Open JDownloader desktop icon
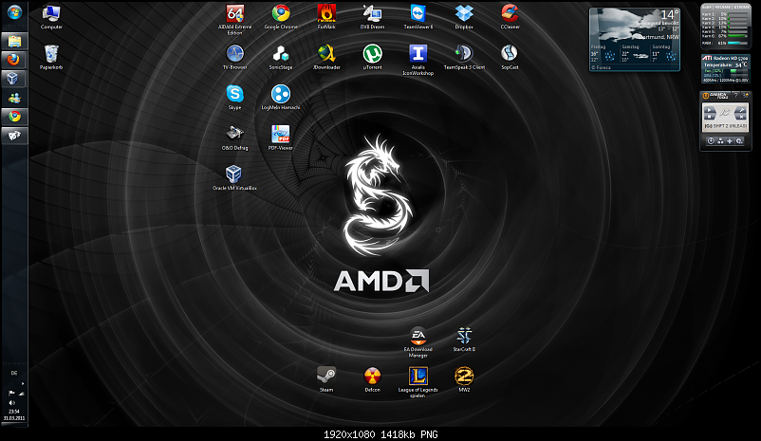 (326, 58)
